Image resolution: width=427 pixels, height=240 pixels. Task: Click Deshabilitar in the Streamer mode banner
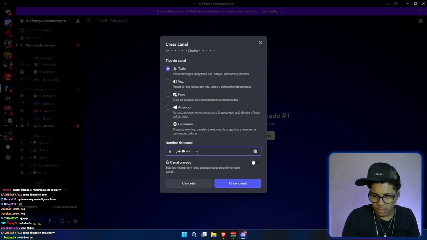point(271,11)
